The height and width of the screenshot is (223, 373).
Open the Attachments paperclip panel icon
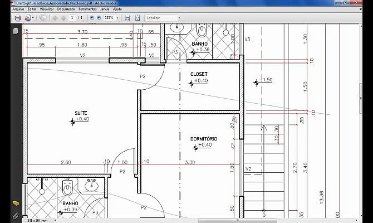16,216
